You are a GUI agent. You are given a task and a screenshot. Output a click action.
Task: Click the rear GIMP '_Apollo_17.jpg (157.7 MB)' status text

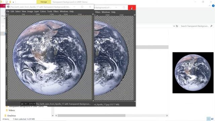(107, 105)
